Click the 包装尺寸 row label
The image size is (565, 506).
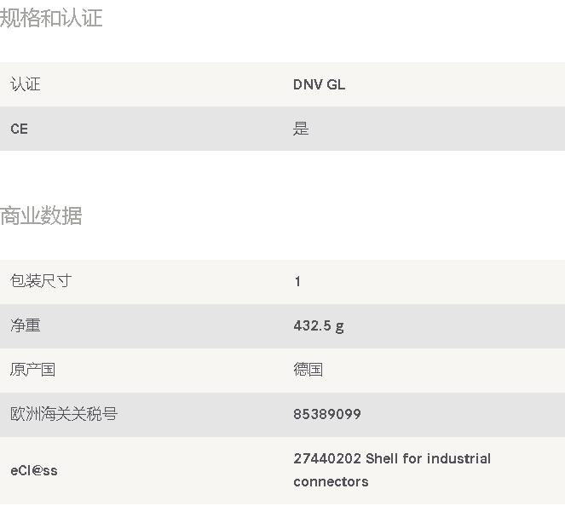[41, 281]
